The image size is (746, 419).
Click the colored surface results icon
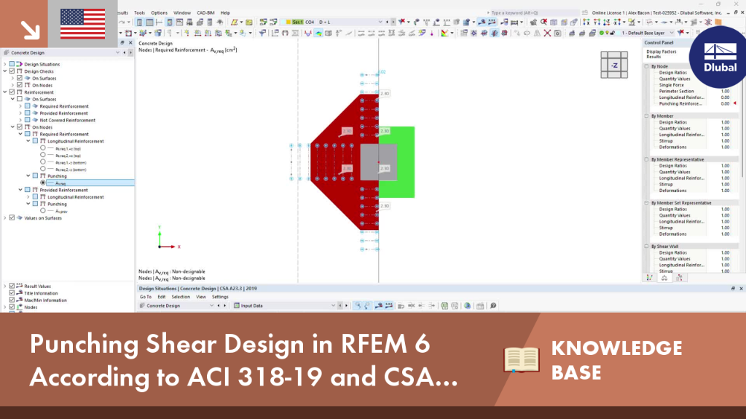[x=318, y=33]
